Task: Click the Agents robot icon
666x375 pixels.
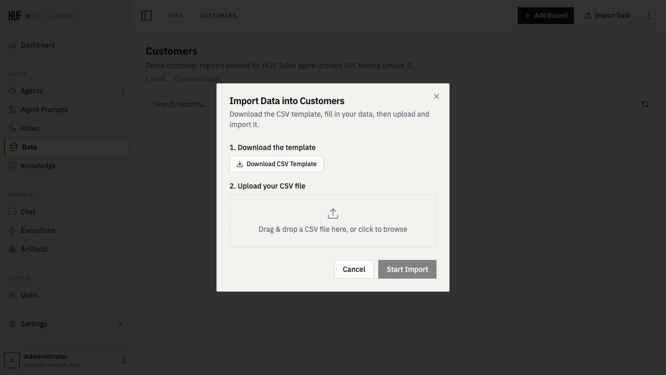Action: (12, 91)
